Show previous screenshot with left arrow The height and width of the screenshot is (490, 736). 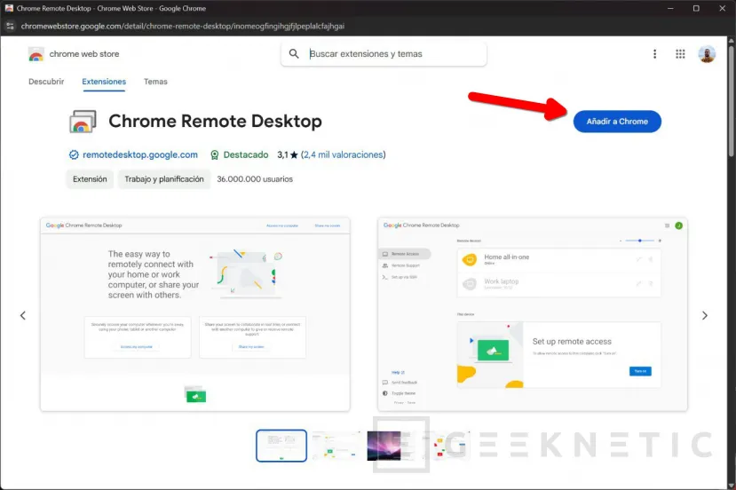point(22,315)
